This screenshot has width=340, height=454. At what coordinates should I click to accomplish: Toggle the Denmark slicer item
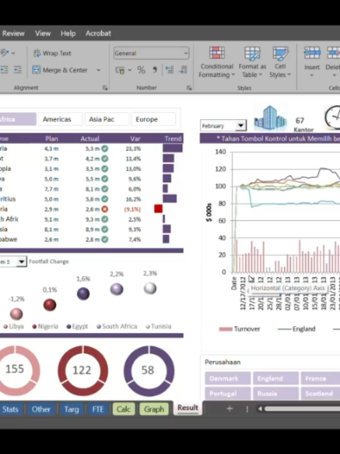[x=228, y=379]
